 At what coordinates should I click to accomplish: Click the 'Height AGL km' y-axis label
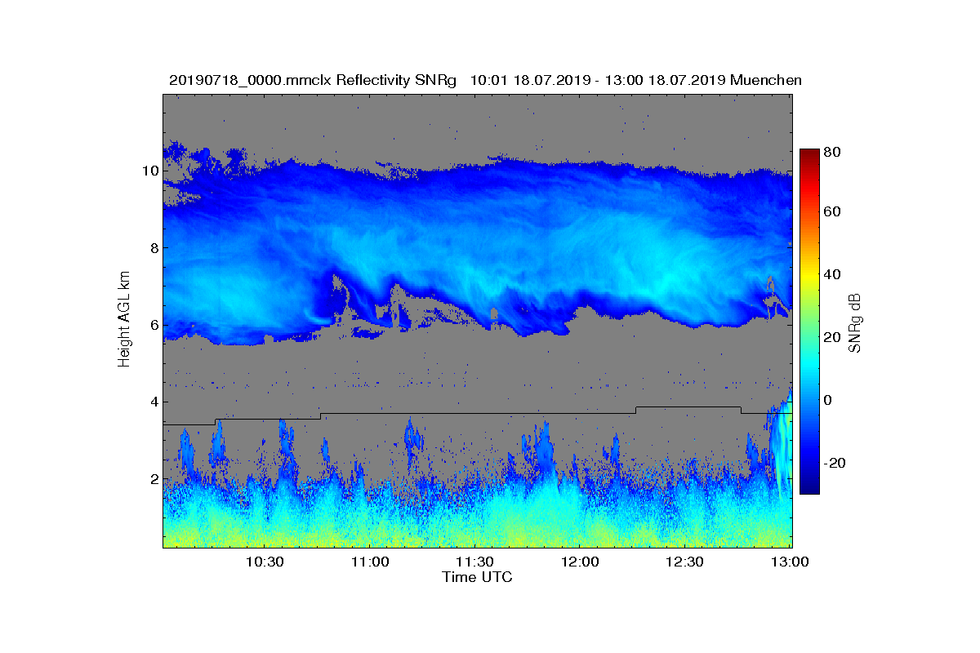(124, 320)
